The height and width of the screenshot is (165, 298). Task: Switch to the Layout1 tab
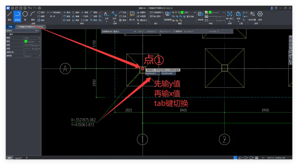tap(18, 158)
